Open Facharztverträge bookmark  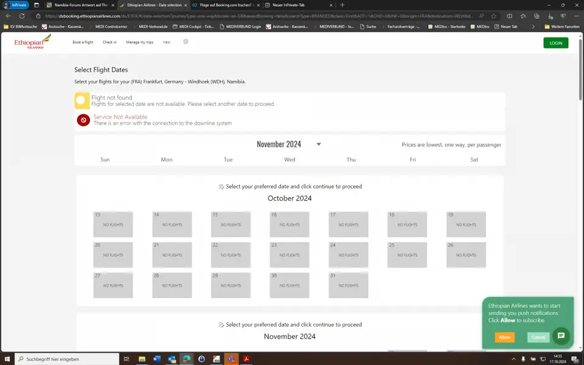point(400,26)
